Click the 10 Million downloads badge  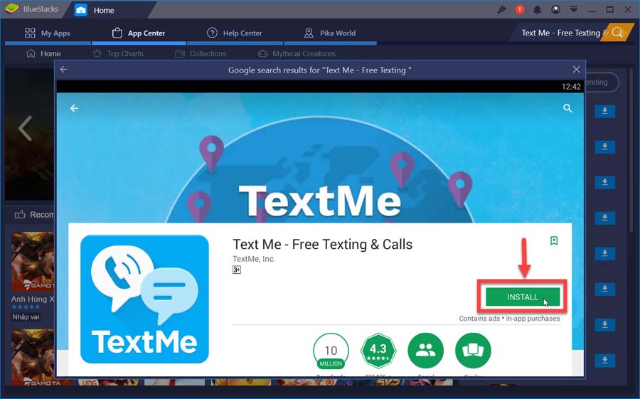pyautogui.click(x=331, y=351)
